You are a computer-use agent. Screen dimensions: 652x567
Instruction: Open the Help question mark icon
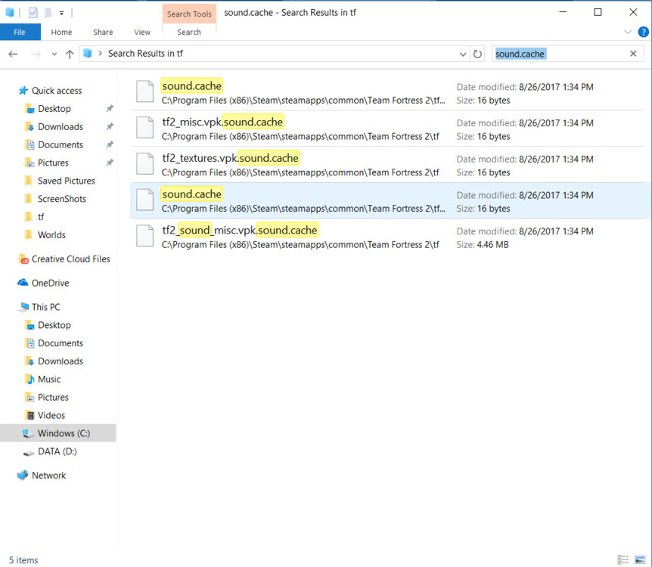coord(643,32)
